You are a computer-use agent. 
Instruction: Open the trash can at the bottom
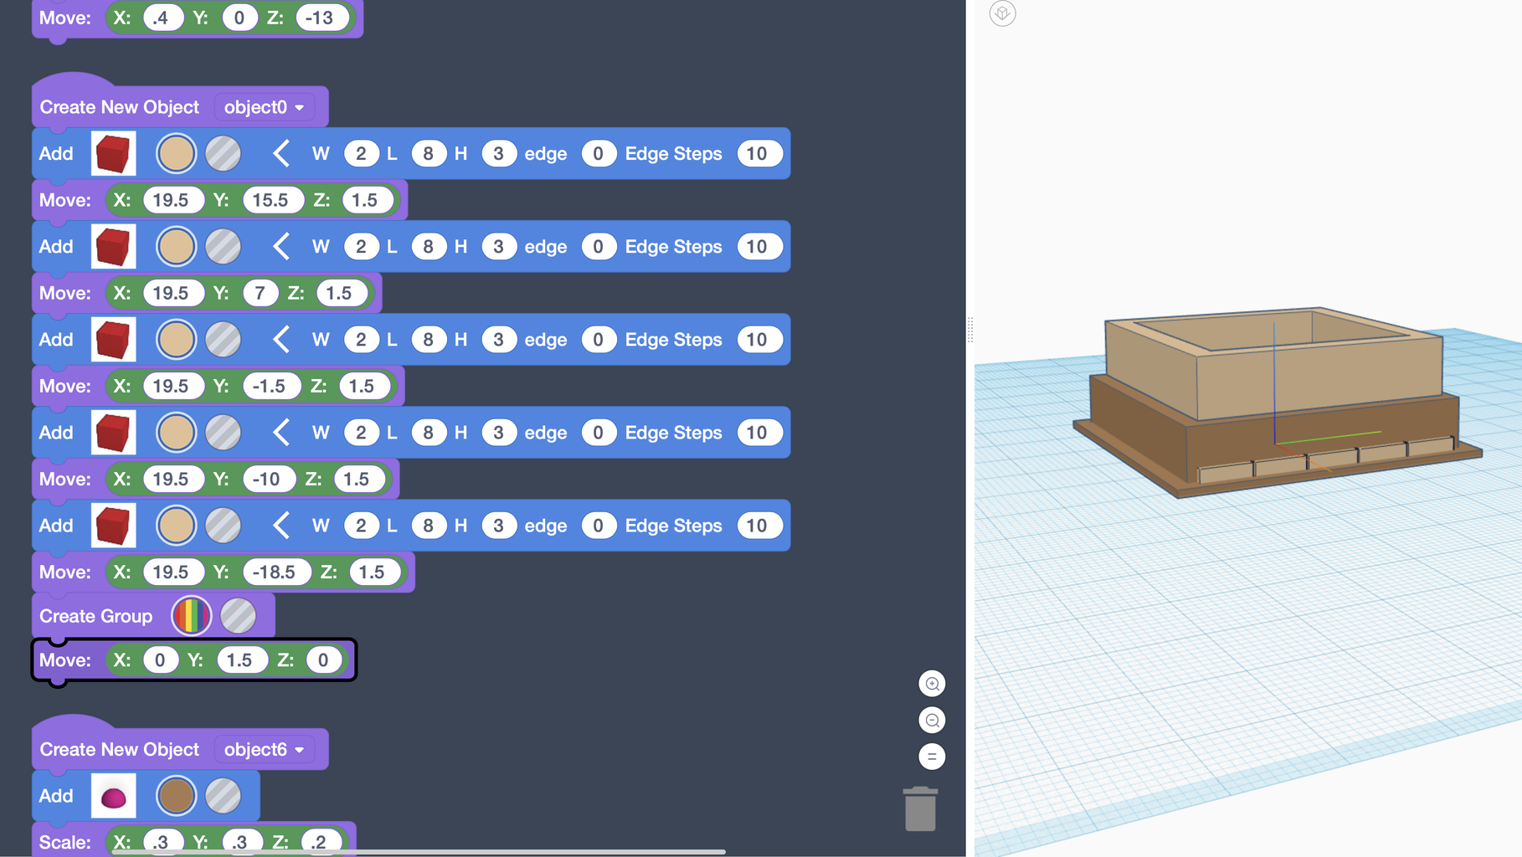(920, 810)
